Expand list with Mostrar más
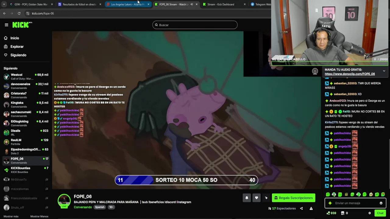This screenshot has width=390, height=219. (11, 216)
